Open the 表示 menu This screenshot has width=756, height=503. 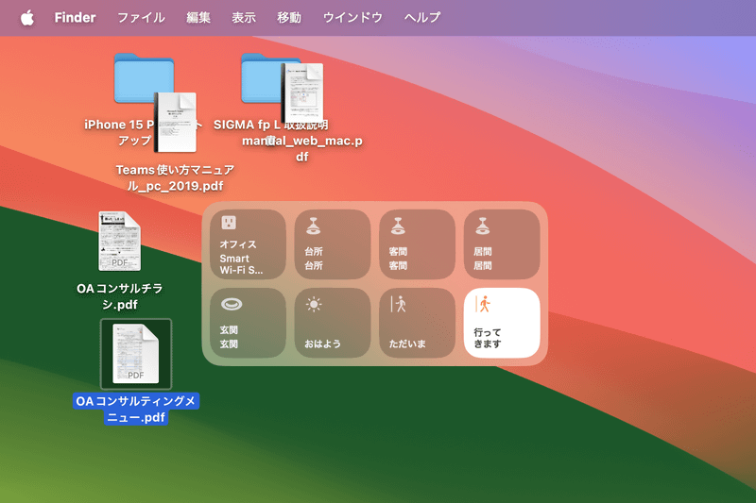tap(244, 18)
